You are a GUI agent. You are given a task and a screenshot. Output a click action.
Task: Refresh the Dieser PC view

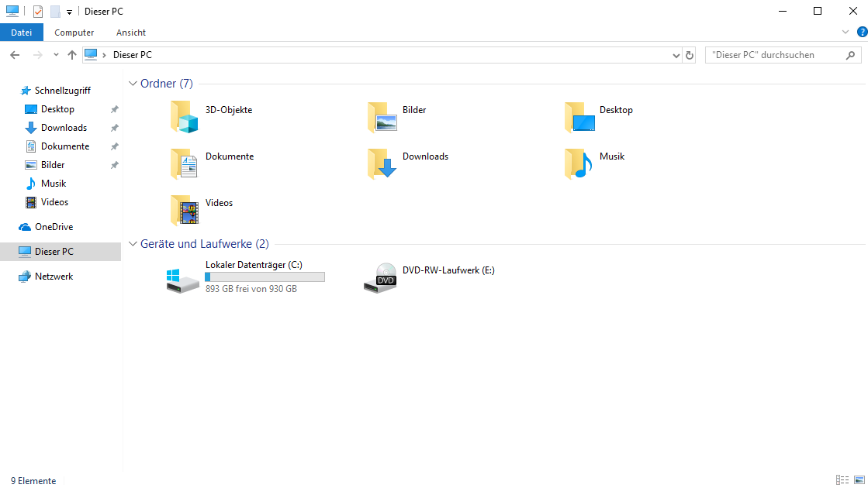click(x=689, y=55)
